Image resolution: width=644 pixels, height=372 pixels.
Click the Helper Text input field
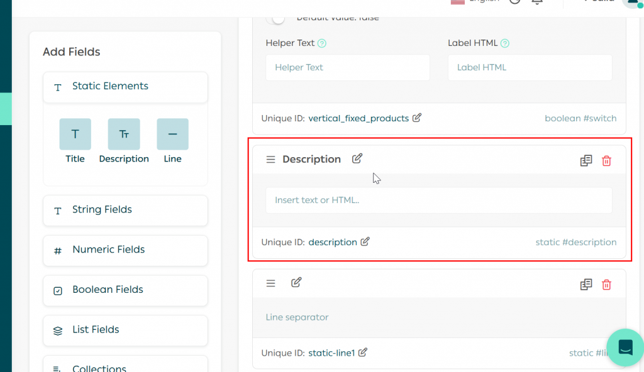point(347,67)
